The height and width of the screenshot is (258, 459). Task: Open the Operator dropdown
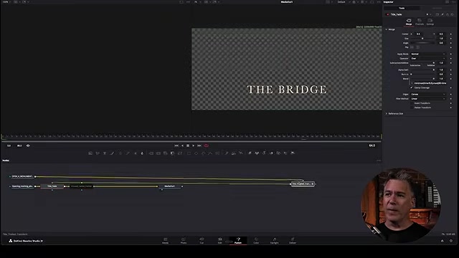428,58
